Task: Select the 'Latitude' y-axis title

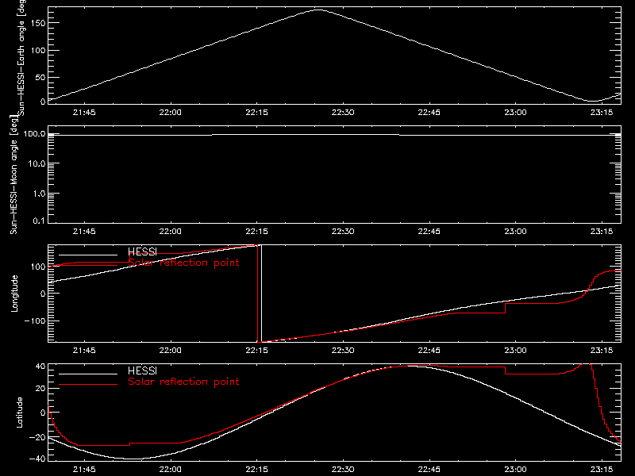Action: (x=19, y=413)
